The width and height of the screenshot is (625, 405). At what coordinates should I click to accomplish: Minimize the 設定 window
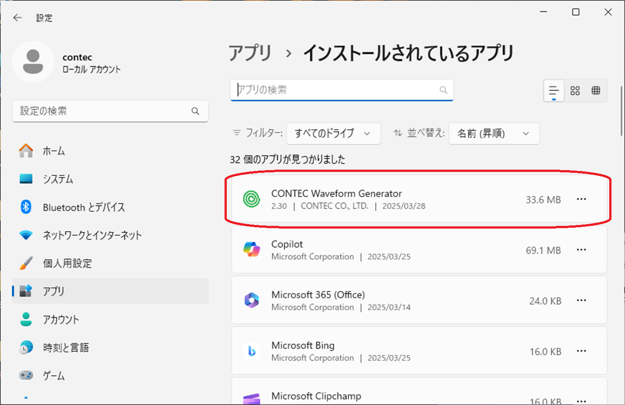544,12
